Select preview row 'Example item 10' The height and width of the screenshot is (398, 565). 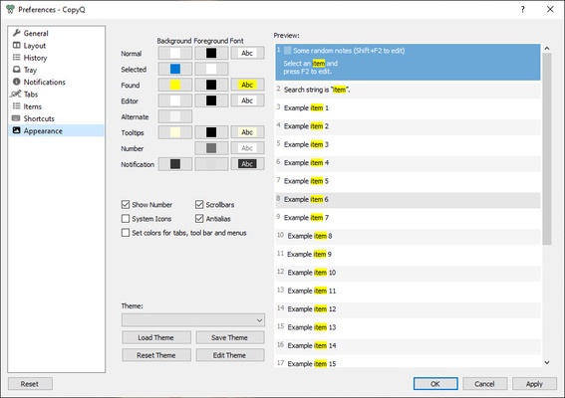(408, 273)
